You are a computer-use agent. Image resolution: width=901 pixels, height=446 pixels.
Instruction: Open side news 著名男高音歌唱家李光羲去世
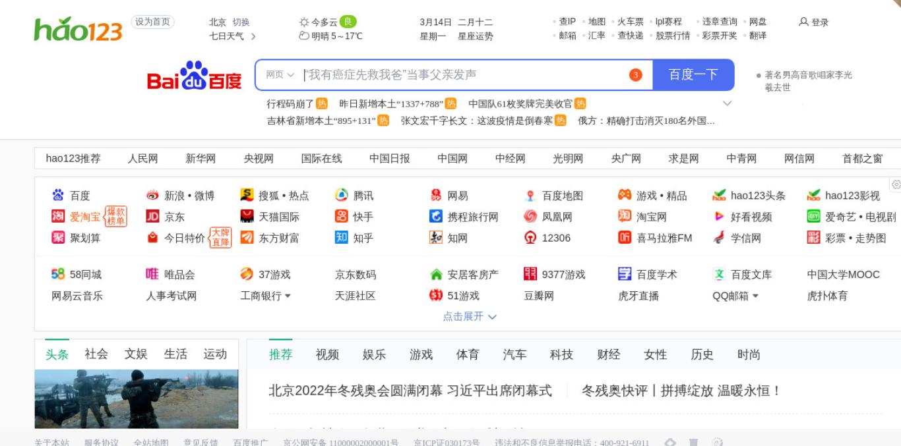[808, 81]
